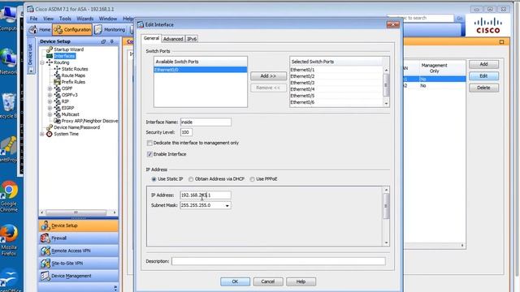Tick Dedicate this interface to management only

149,143
